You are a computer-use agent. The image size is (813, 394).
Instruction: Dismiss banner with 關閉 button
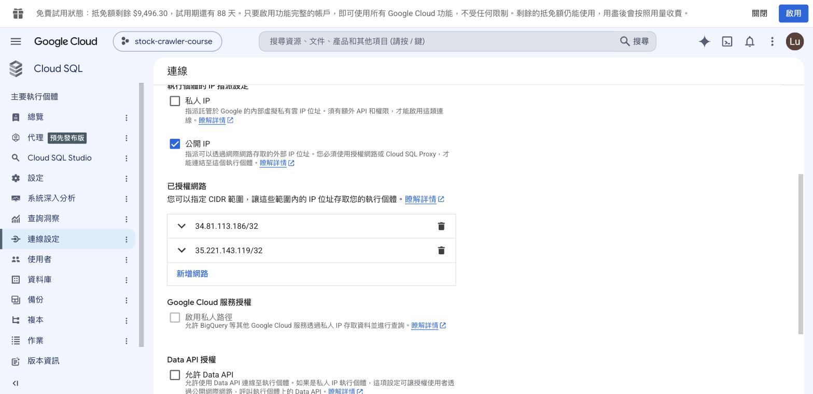click(x=760, y=13)
